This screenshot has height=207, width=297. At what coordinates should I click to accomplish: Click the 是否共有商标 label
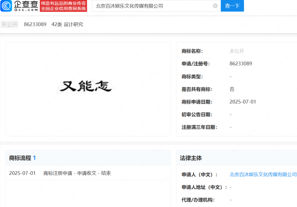coord(197,89)
